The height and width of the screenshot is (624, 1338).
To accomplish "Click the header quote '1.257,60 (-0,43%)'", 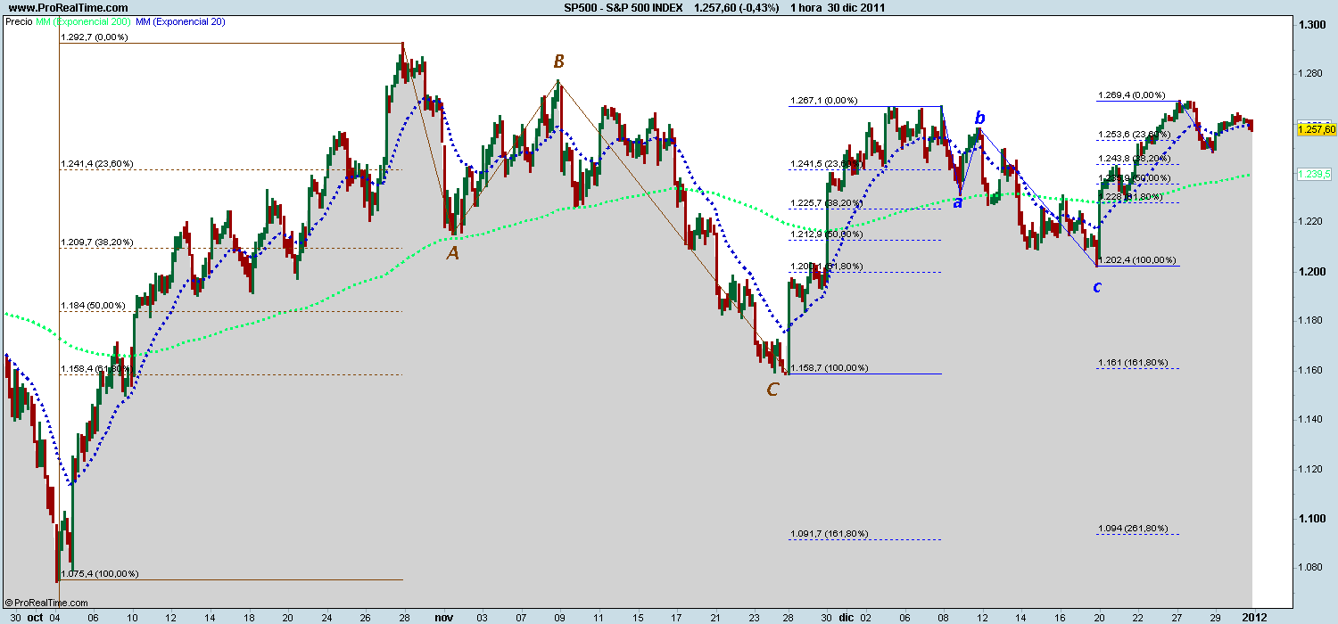I will [x=737, y=7].
